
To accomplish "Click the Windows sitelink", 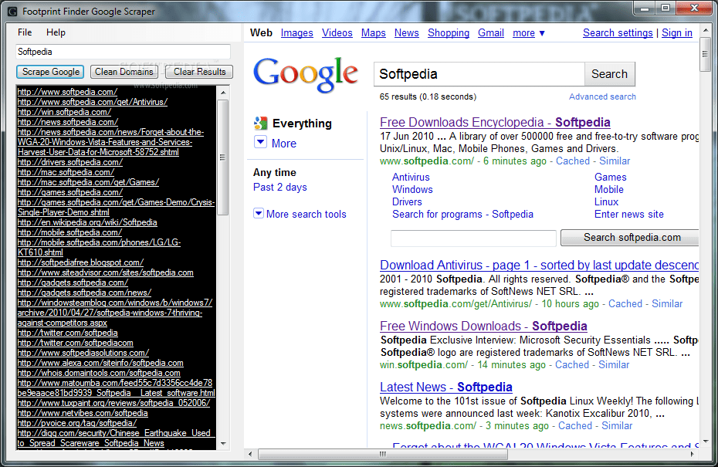I will [x=412, y=190].
